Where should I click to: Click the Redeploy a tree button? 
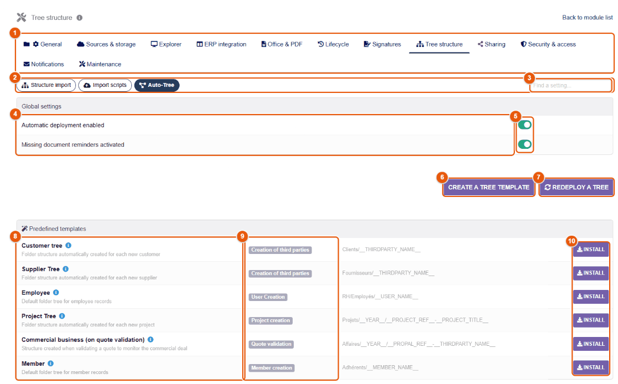[576, 187]
